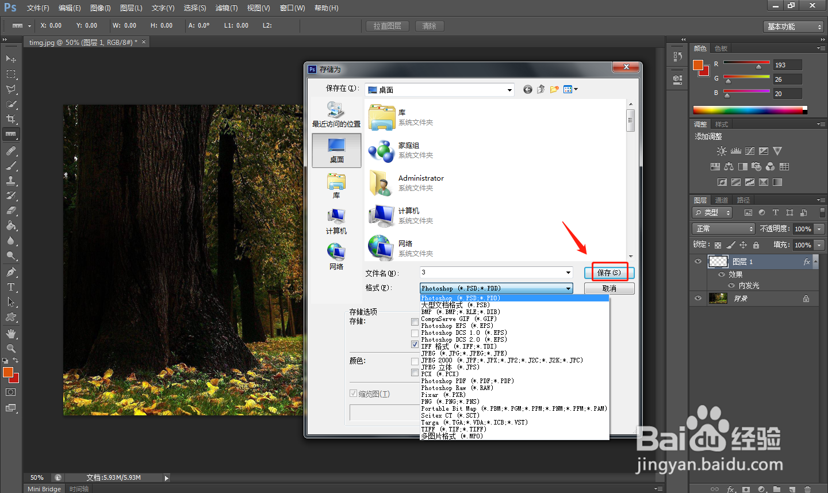The width and height of the screenshot is (828, 493).
Task: Select the Zoom tool in toolbox
Action: point(11,349)
